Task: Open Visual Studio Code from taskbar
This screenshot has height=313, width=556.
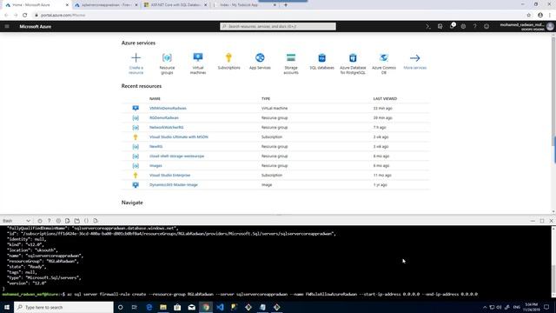Action: (x=220, y=307)
